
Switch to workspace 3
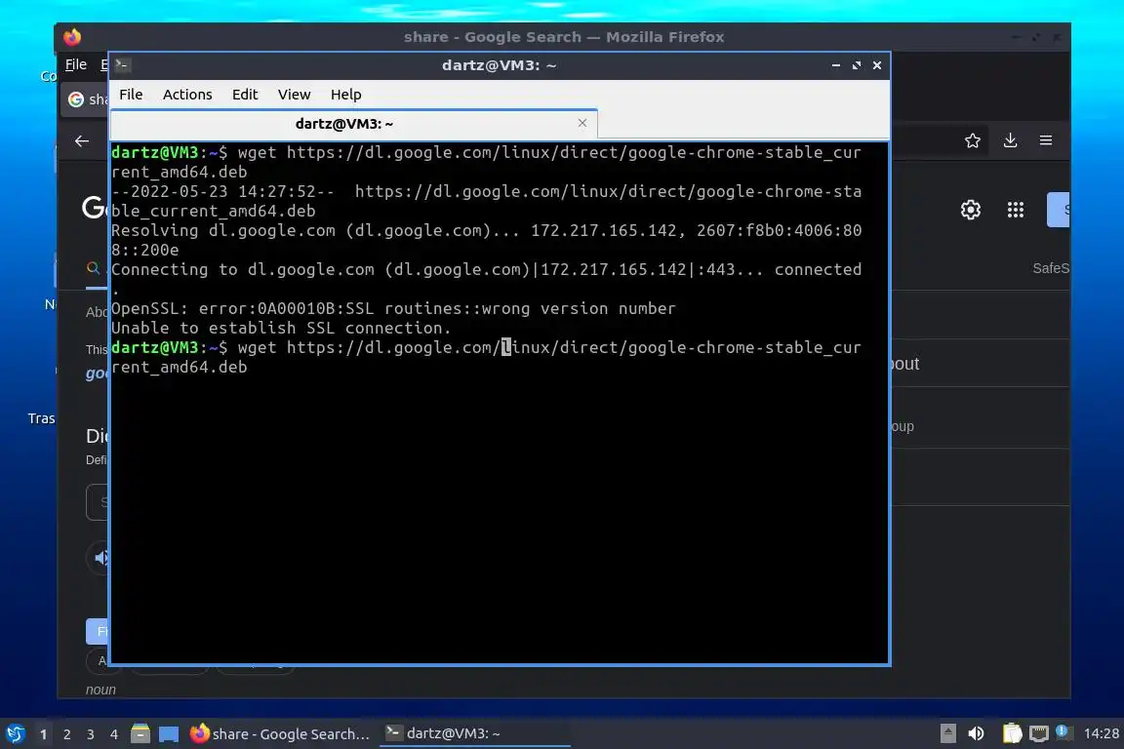(x=91, y=734)
